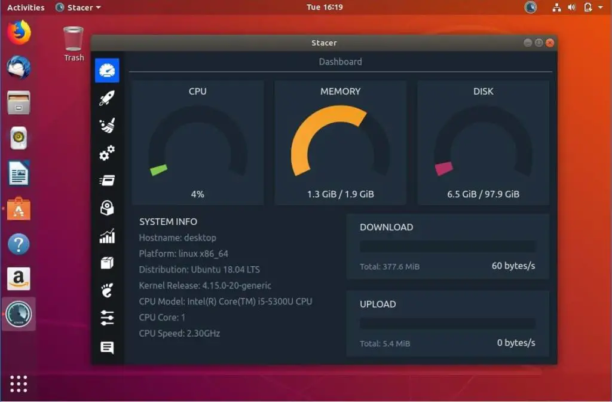Click the 60 bytes/s download rate
612x402 pixels.
tap(513, 266)
